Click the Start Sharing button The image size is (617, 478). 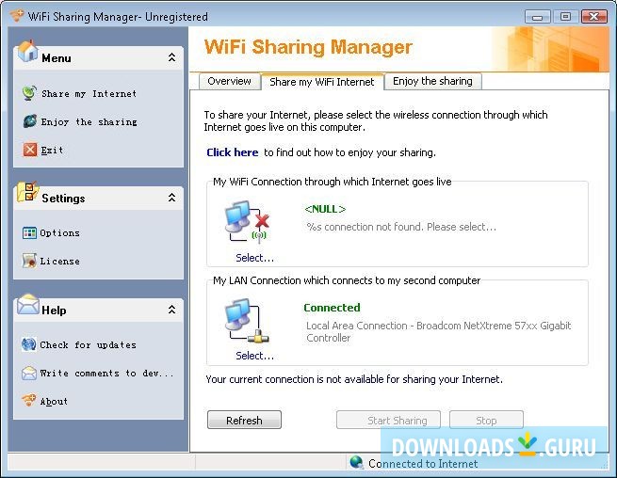click(388, 420)
